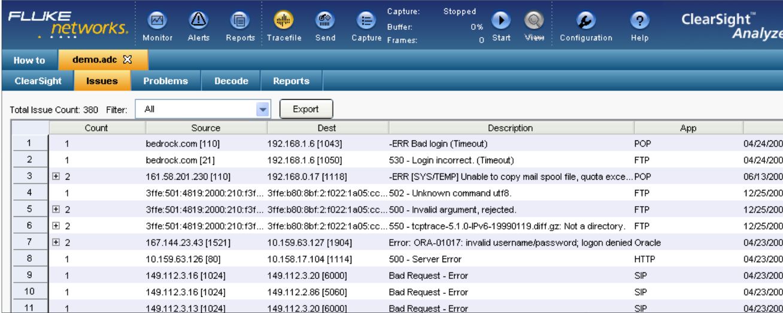This screenshot has width=783, height=313.
Task: Sort by the Source column header
Action: (x=206, y=127)
